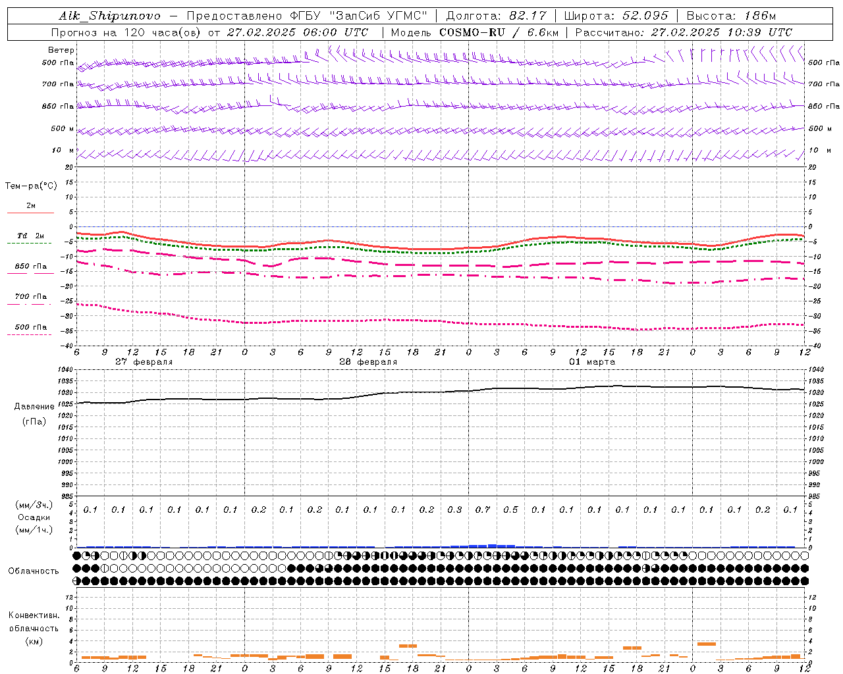Click the tallest orange convective bar on March 2
This screenshot has height=674, width=843.
[x=707, y=644]
